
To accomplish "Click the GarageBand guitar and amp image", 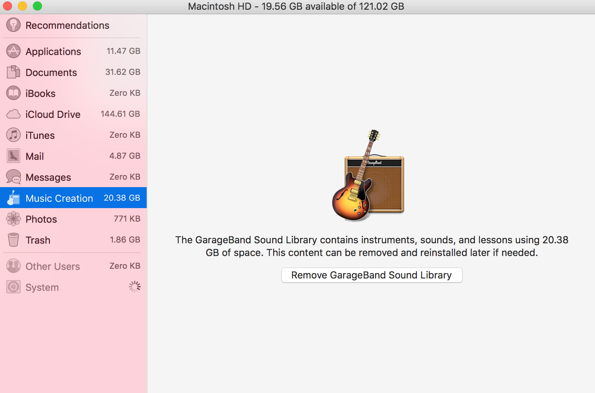I will click(x=368, y=176).
